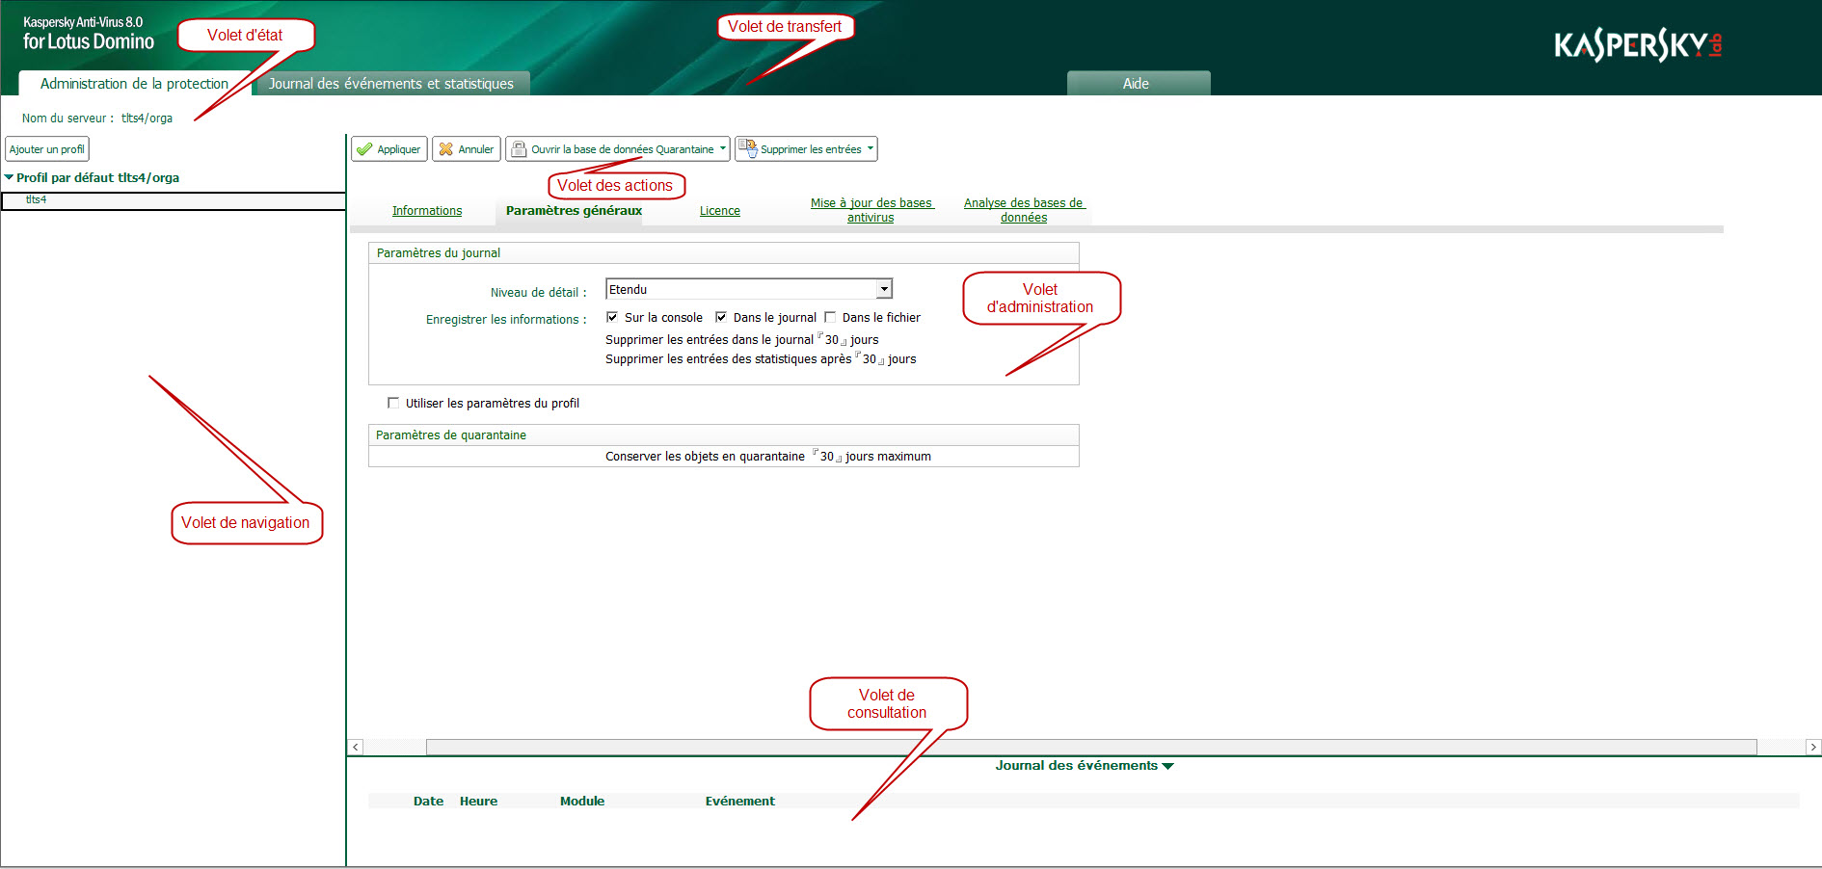Open Mise à jour des bases antivirus
The width and height of the screenshot is (1822, 869).
[x=871, y=210]
